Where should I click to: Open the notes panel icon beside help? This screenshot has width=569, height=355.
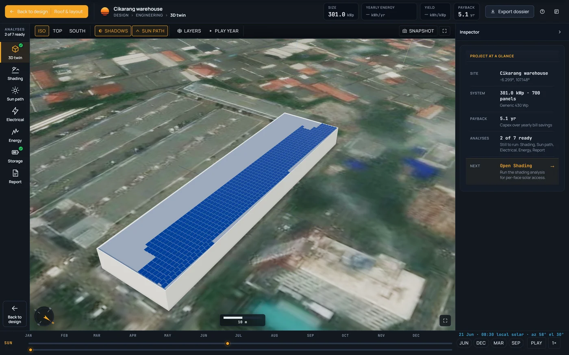coord(556,11)
